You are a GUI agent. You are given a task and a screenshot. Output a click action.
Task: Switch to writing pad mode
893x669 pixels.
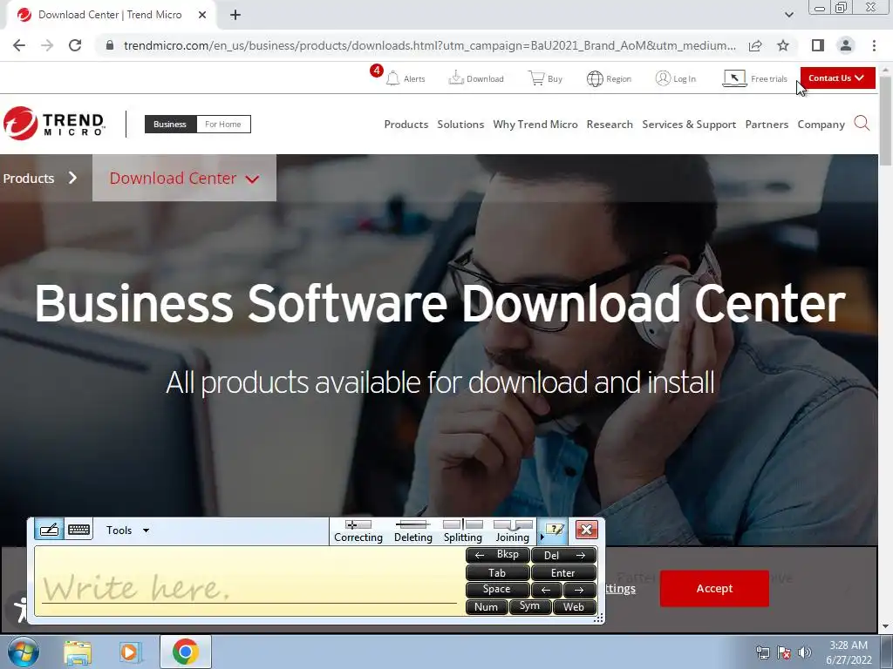coord(49,530)
